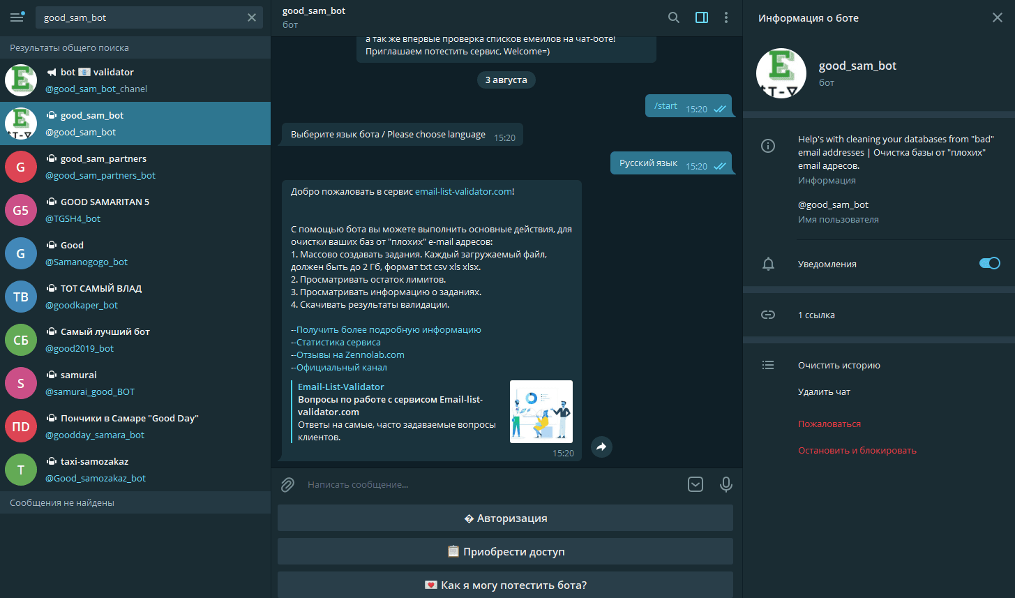Click Очистить историю option
The width and height of the screenshot is (1015, 598).
(839, 365)
